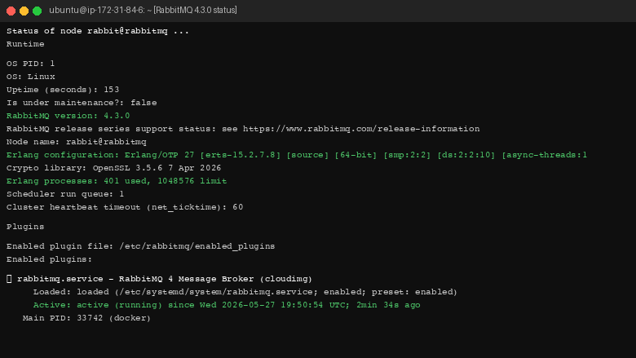The width and height of the screenshot is (636, 358).
Task: Click the yellow minimize window button
Action: [x=24, y=11]
